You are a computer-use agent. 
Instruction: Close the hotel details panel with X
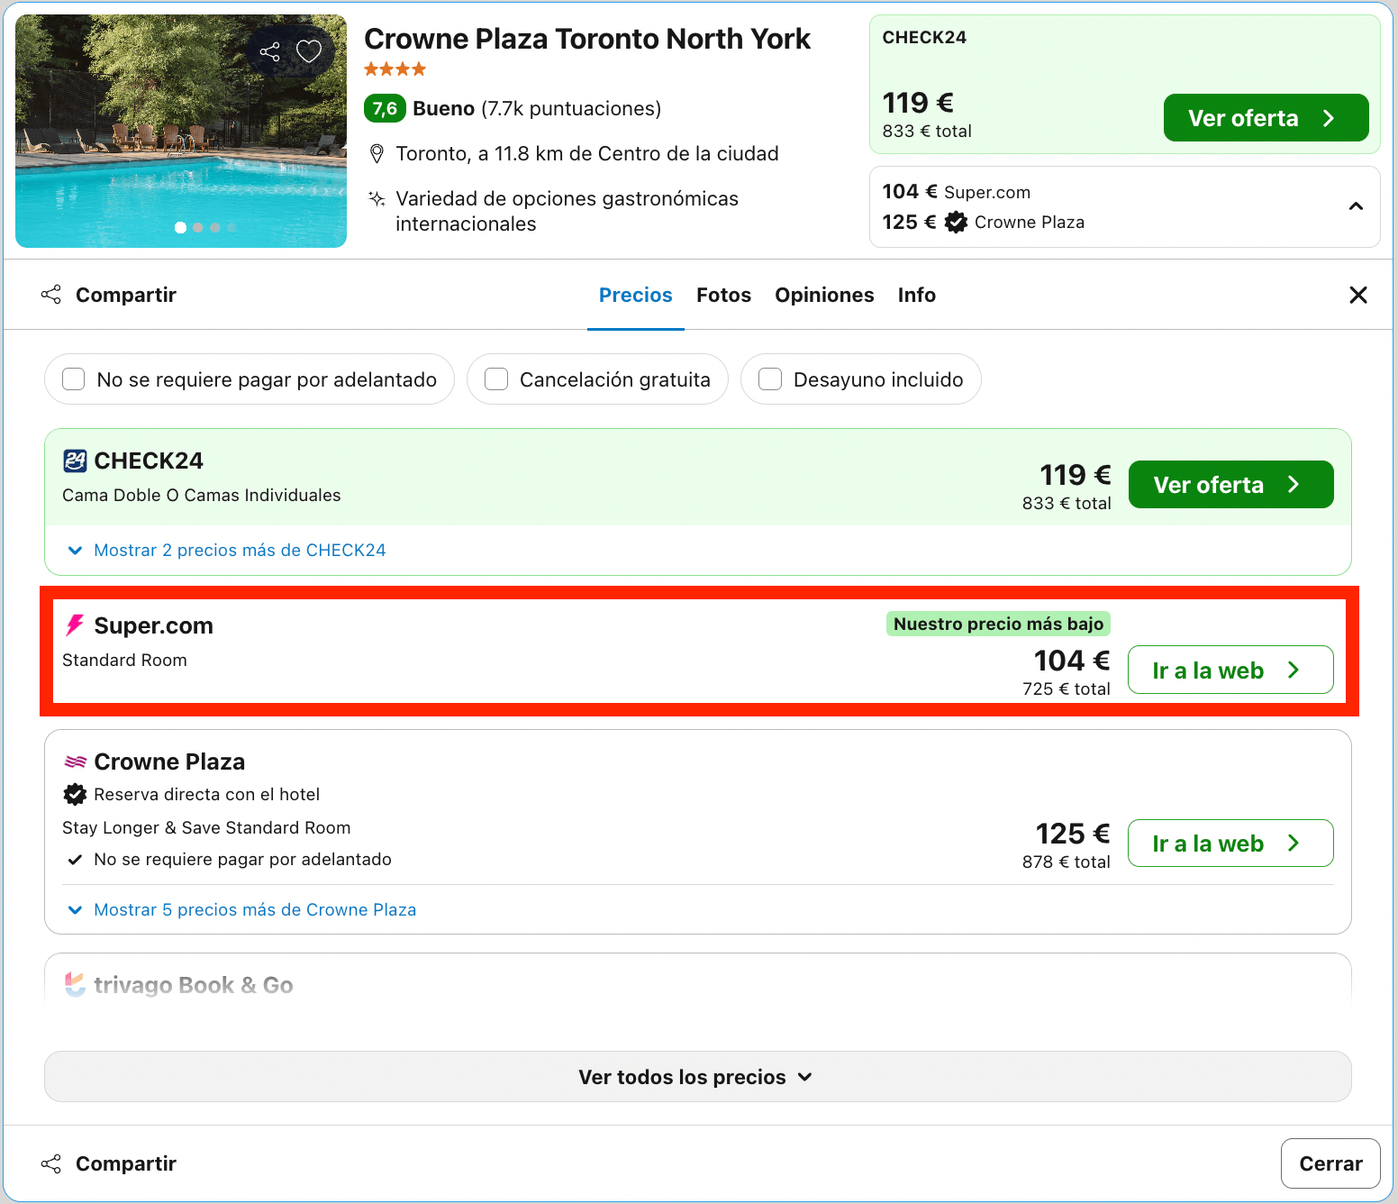point(1358,295)
